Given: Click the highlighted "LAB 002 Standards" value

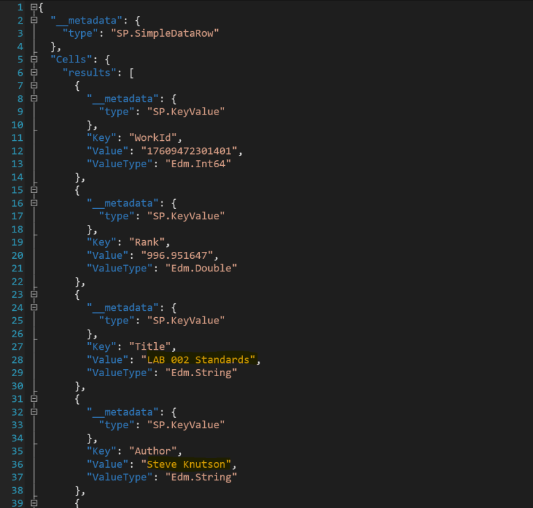Looking at the screenshot, I should click(200, 359).
